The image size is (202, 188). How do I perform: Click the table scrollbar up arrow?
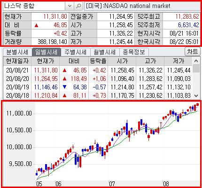pyautogui.click(x=196, y=61)
